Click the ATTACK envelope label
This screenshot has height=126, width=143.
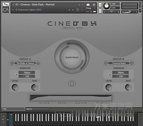[44, 103]
